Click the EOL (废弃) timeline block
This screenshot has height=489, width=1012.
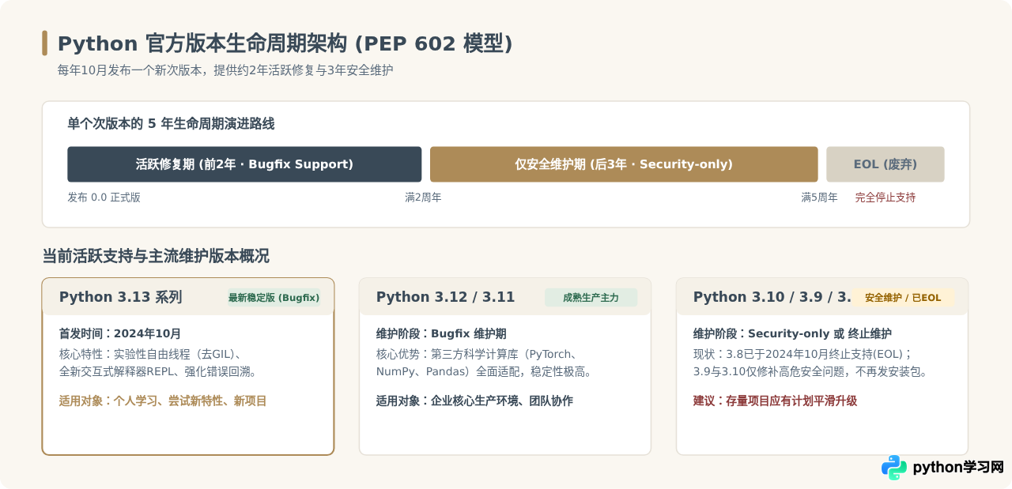(885, 164)
